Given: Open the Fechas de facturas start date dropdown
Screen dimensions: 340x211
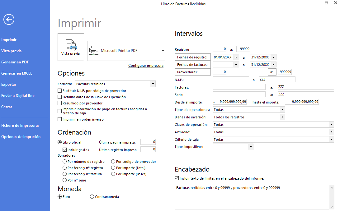Looking at the screenshot, I should point(236,65).
